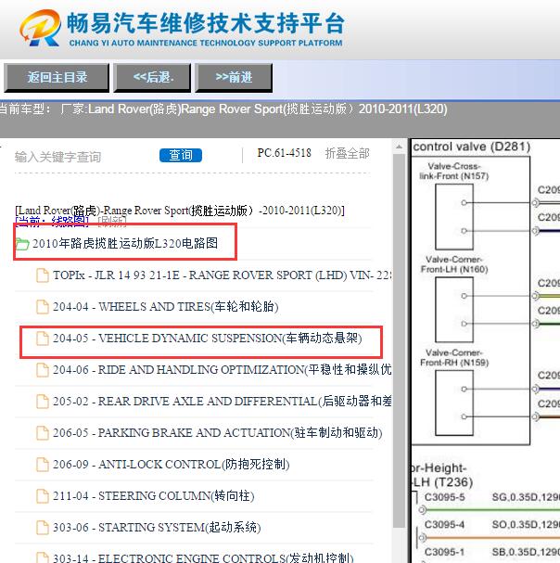Click document icon beside 206-05 Parking Brake

(x=43, y=433)
